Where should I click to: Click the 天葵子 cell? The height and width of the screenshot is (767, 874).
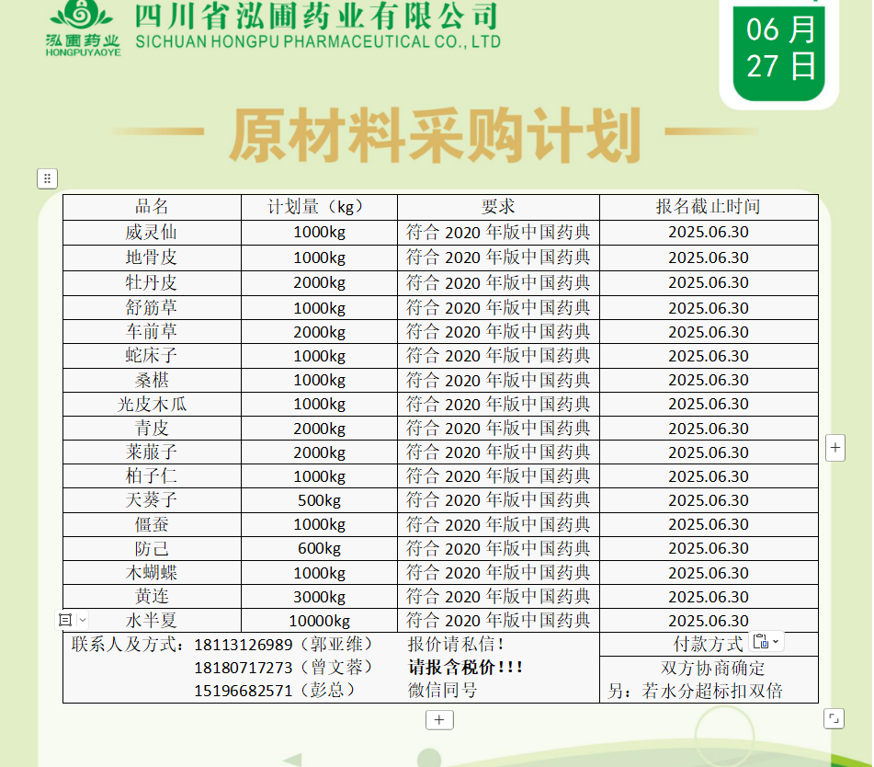coord(152,499)
